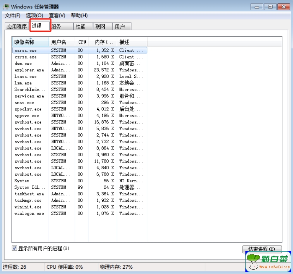Switch to the 用户 tab
This screenshot has width=293, height=274.
pos(122,26)
